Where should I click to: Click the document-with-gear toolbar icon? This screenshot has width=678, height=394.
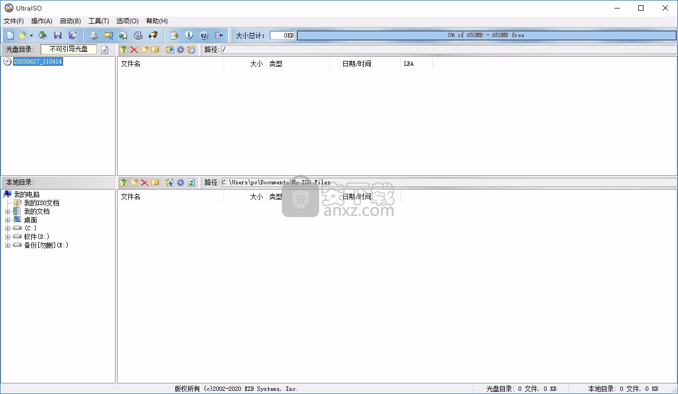pyautogui.click(x=174, y=35)
